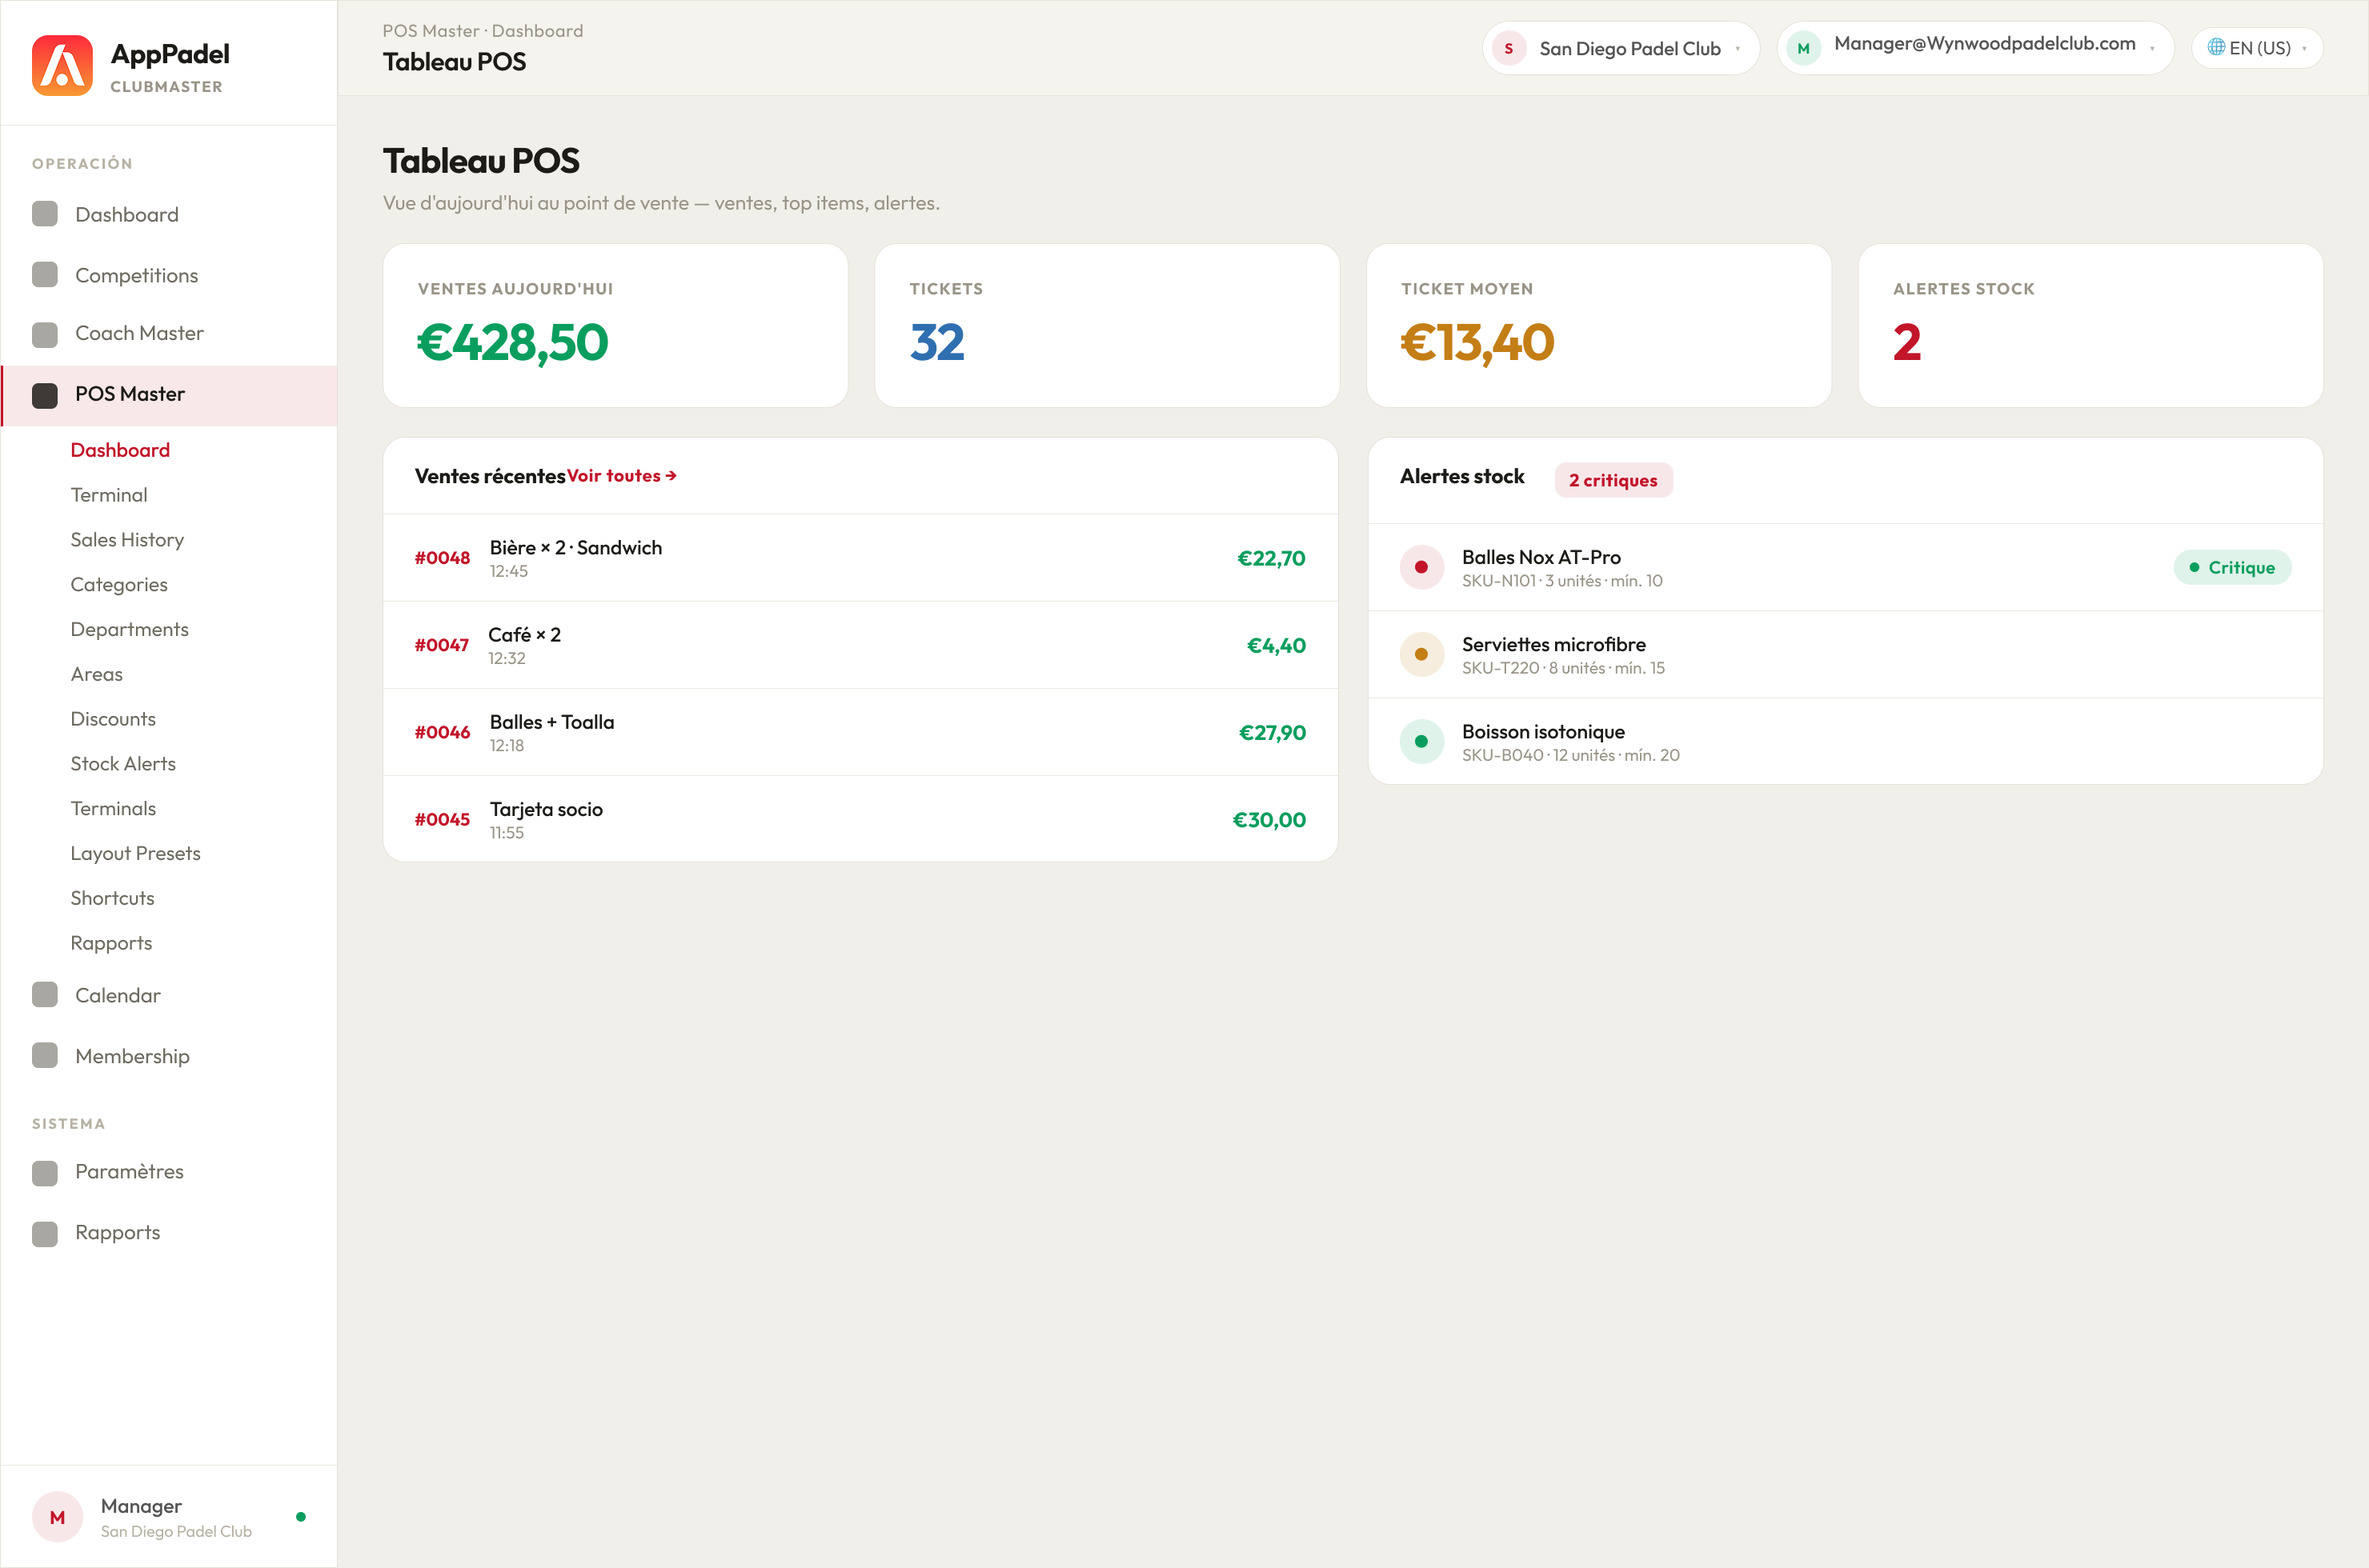Click the Rapports icon under Sistema
Screen dimensions: 2369x1568
(45, 1233)
